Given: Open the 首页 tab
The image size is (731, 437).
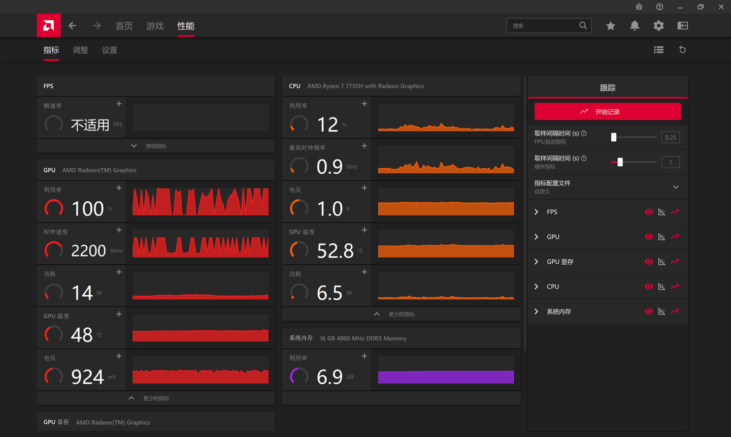Looking at the screenshot, I should (x=124, y=26).
